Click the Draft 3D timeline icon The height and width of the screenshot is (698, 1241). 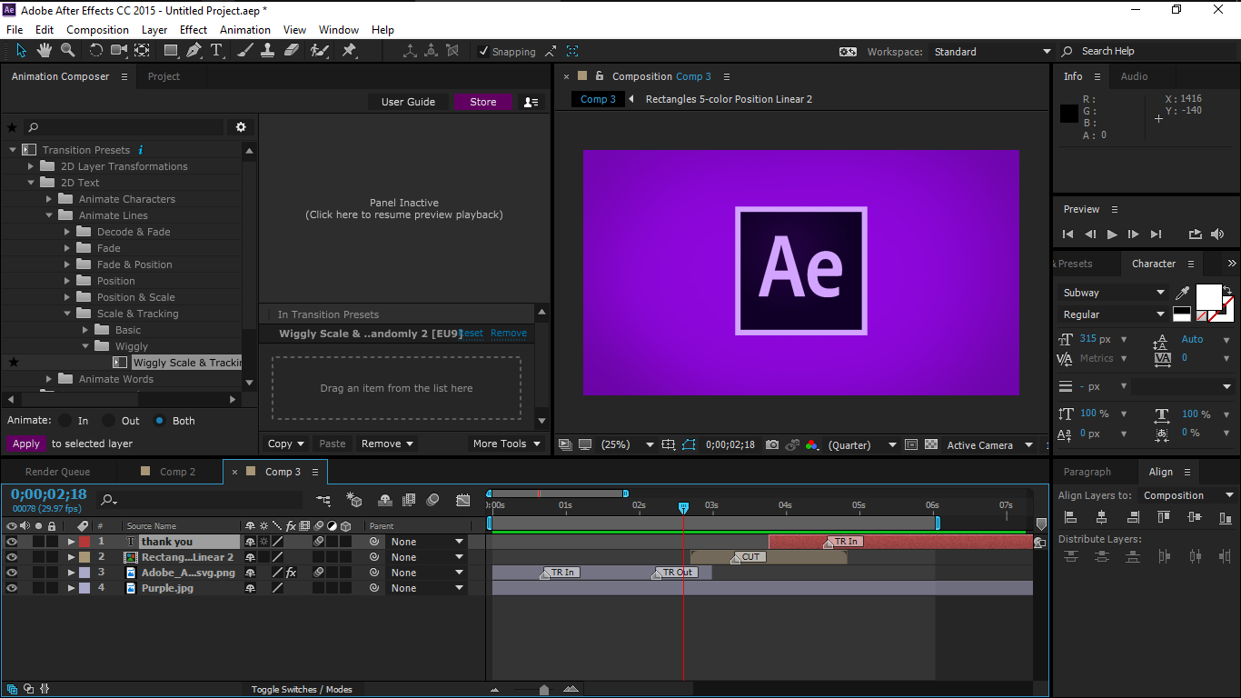354,500
